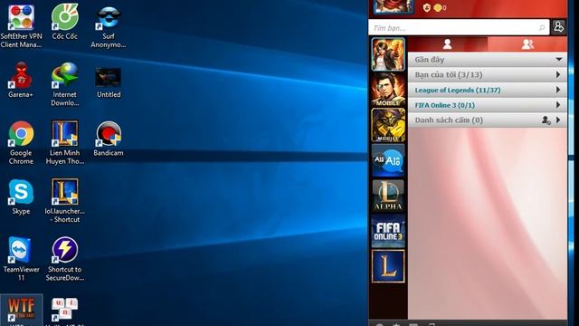The image size is (579, 326).
Task: Open the first fighter game tile in Garena sidebar
Action: pyautogui.click(x=388, y=54)
